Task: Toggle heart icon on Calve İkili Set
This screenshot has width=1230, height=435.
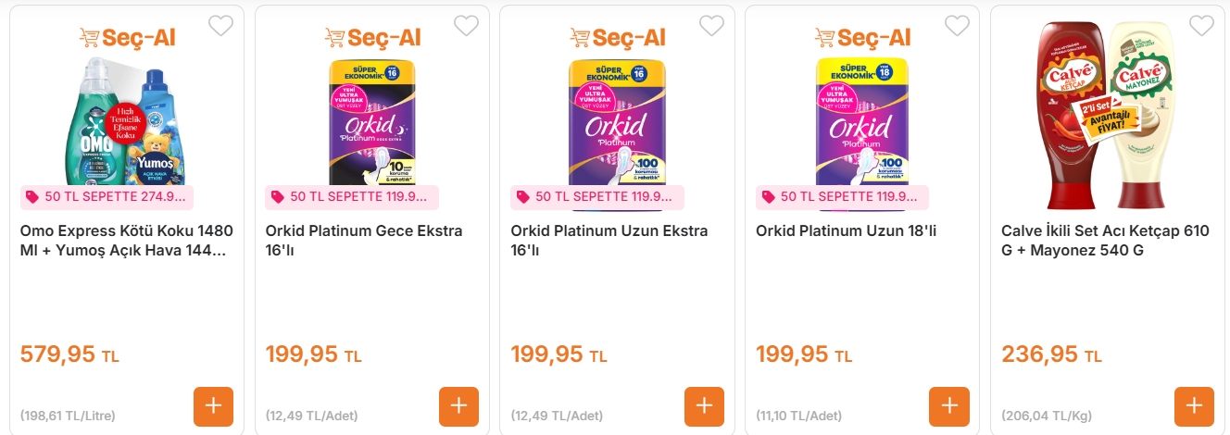Action: (1201, 26)
